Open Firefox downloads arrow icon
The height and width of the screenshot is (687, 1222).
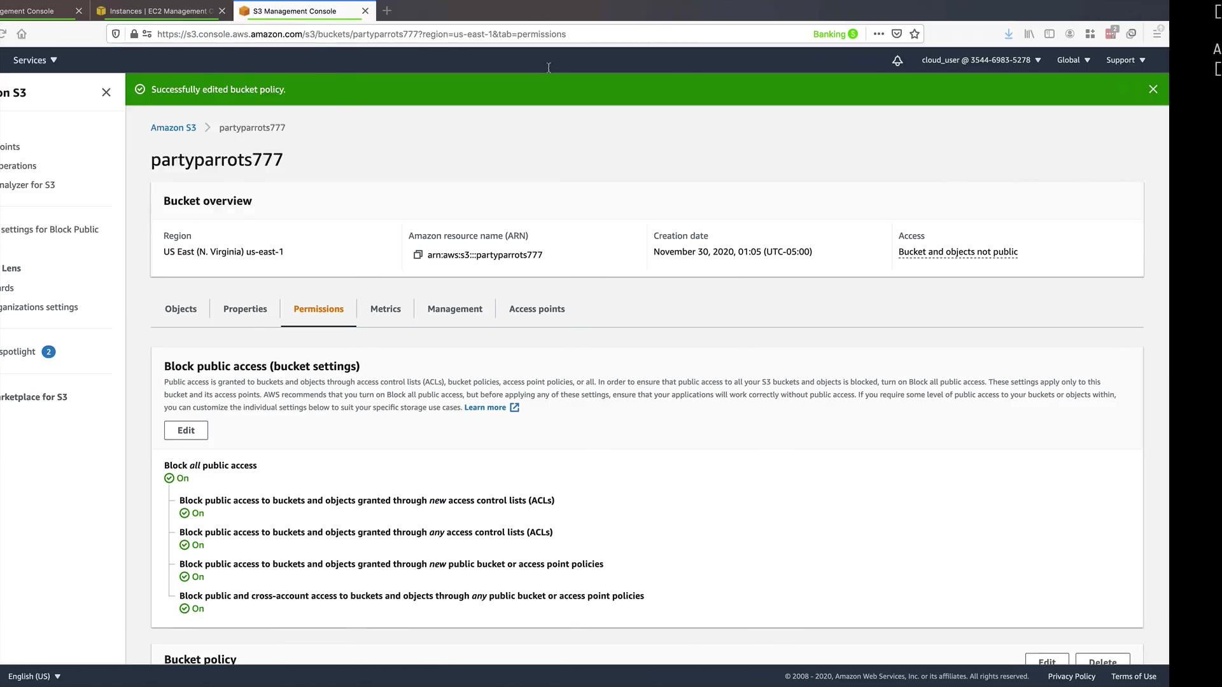tap(1008, 34)
